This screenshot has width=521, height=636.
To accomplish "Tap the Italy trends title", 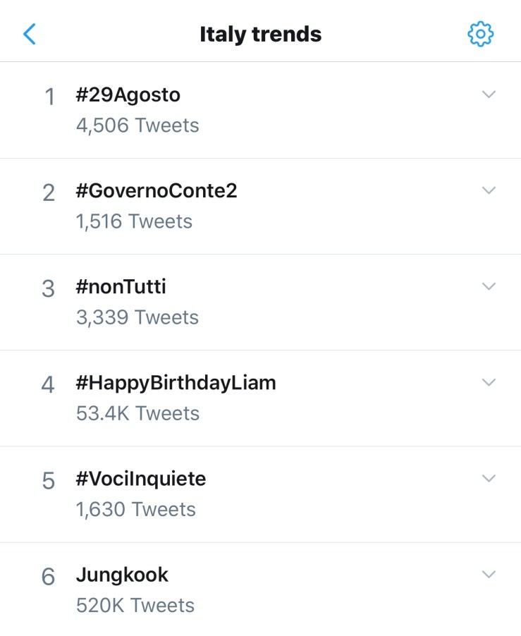I will (260, 34).
